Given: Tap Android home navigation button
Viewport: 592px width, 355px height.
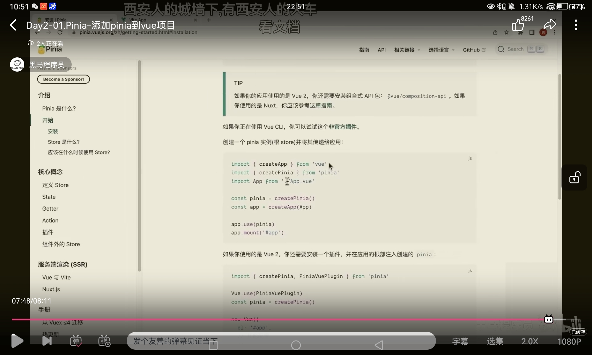Looking at the screenshot, I should pos(296,345).
